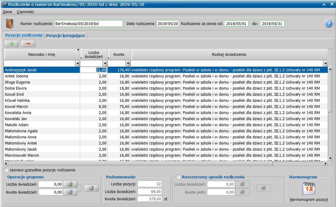
Task: Open the Nazwisko i imię filter dropdown
Action: click(x=77, y=63)
